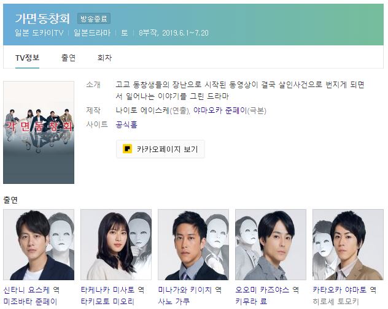Image resolution: width=388 pixels, height=309 pixels.
Task: Click the 카타오카 야마토 역 role link
Action: click(344, 290)
